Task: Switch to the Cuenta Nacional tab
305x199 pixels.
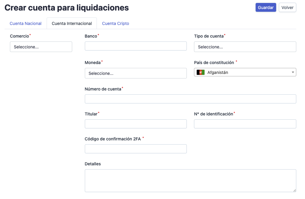Action: (26, 23)
